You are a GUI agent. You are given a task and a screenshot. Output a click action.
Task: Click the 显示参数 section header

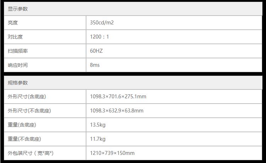pyautogui.click(x=18, y=9)
